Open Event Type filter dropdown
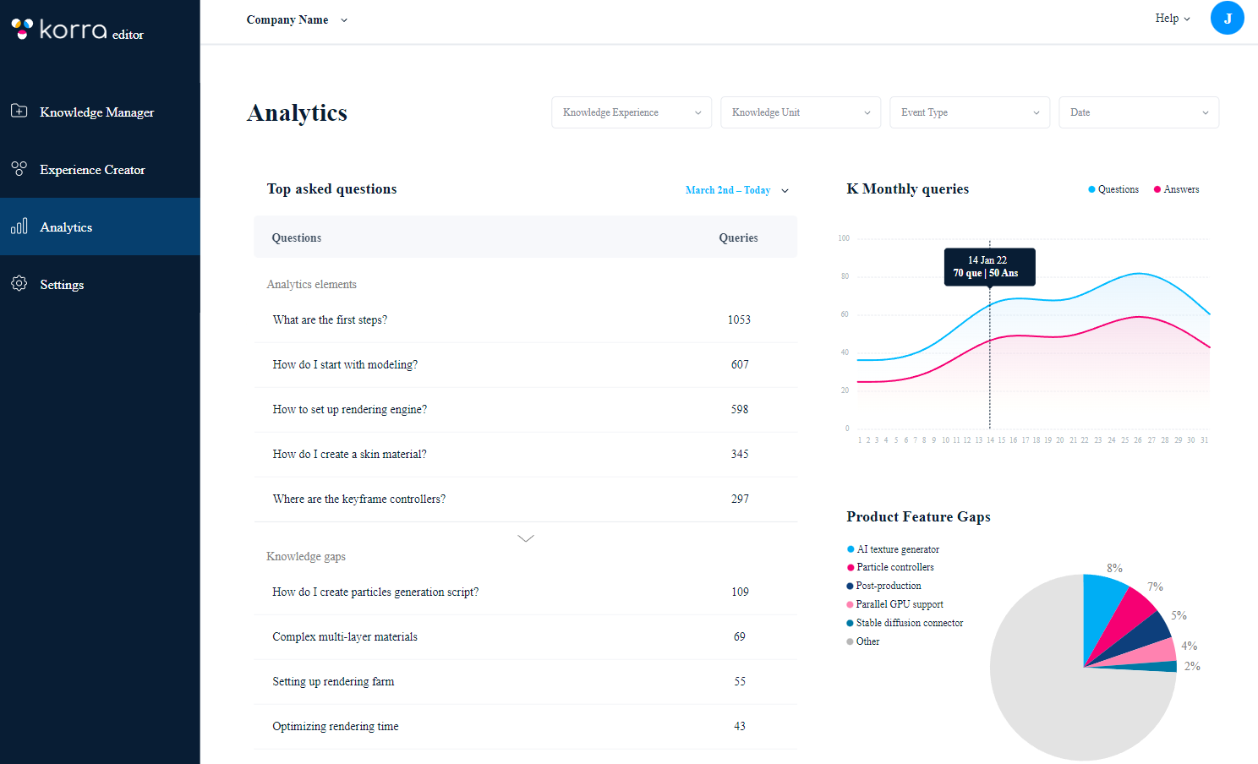 click(x=970, y=112)
